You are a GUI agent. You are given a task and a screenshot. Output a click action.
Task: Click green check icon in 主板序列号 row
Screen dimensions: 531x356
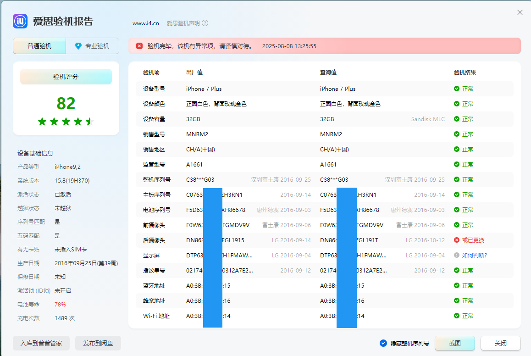click(457, 195)
